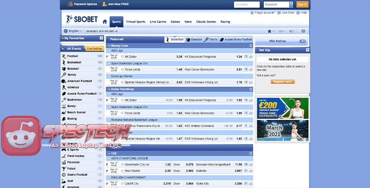370x188 pixels.
Task: Select odds 3.38 for KK Zadar
Action: click(x=179, y=57)
